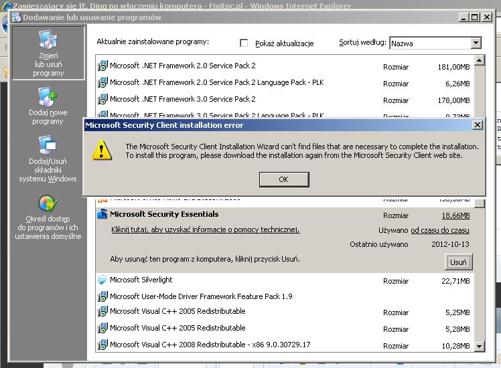Click the yellow warning triangle icon
Screen dimensions: 501x368
pos(102,150)
